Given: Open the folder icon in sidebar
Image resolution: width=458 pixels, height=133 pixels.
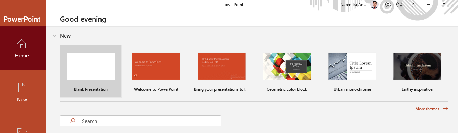Looking at the screenshot, I should (22, 130).
